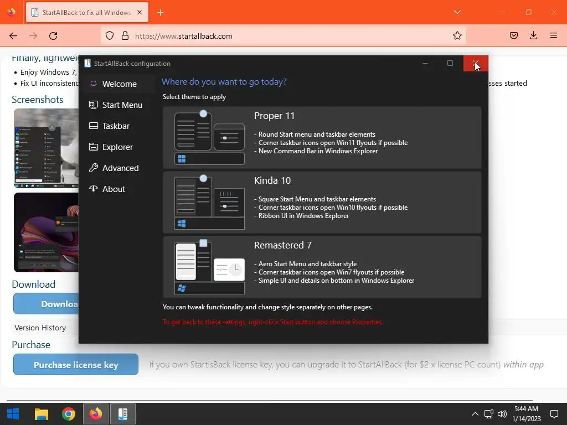The width and height of the screenshot is (567, 425).
Task: Open the second screenshot thumbnail on webpage
Action: [46, 232]
